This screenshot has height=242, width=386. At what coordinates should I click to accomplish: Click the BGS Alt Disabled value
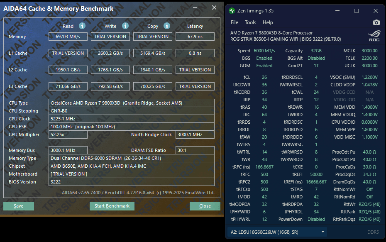[316, 58]
